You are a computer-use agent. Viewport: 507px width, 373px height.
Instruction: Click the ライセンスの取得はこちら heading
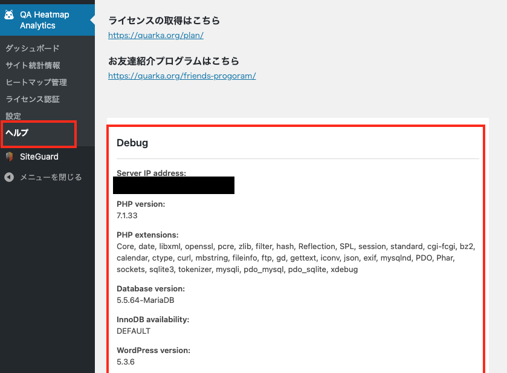coord(164,21)
